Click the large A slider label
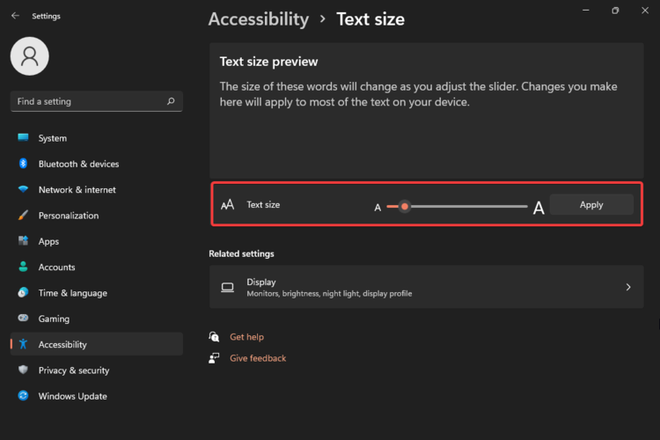 539,208
